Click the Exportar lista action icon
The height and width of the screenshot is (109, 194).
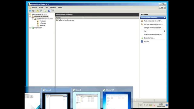pyautogui.click(x=142, y=38)
